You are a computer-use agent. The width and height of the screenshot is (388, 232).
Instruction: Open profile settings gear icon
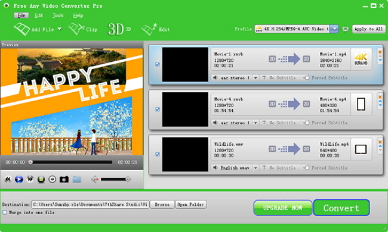345,29
